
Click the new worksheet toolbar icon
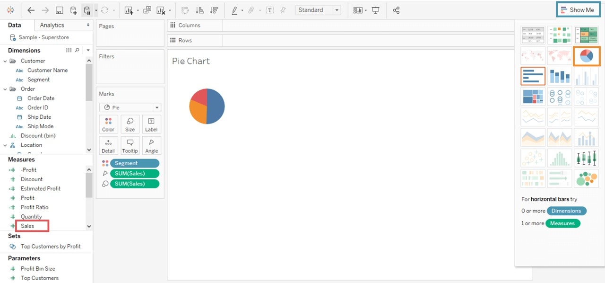[129, 10]
